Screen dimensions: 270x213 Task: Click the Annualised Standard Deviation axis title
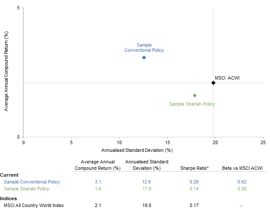point(137,150)
